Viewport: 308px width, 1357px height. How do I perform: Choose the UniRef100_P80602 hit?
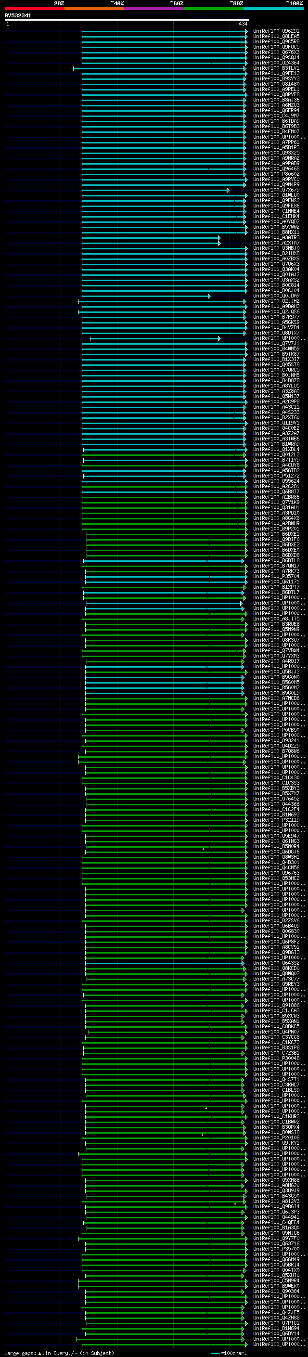276,174
